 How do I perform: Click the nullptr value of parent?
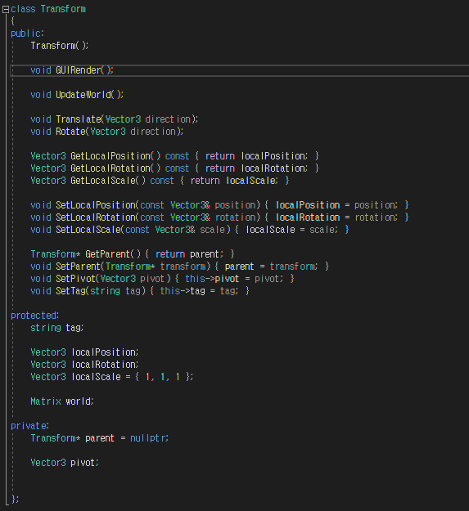pos(148,438)
